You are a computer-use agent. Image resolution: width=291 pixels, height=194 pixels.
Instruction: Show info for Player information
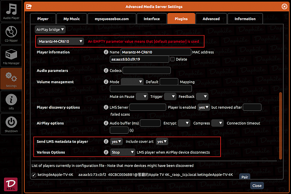[x=106, y=52]
